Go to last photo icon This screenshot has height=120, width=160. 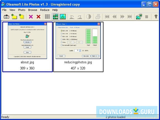pos(130,17)
